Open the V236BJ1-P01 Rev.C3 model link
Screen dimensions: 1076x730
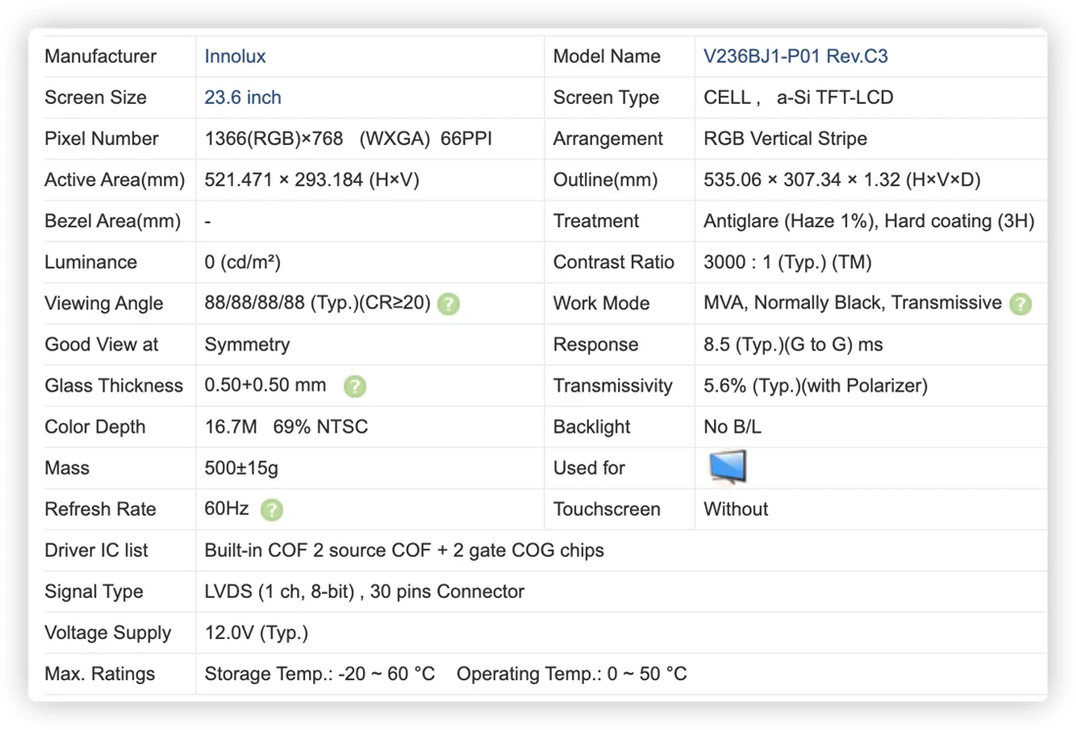click(795, 57)
